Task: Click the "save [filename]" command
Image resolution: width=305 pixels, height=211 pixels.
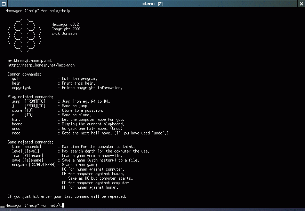Action: point(27,160)
